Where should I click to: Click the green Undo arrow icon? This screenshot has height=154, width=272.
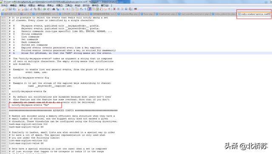pyautogui.click(x=44, y=9)
